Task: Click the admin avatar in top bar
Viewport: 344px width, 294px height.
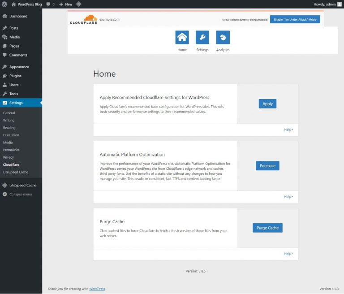Action: 340,4
